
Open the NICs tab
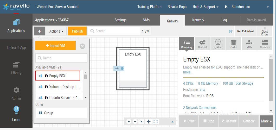coord(249,44)
